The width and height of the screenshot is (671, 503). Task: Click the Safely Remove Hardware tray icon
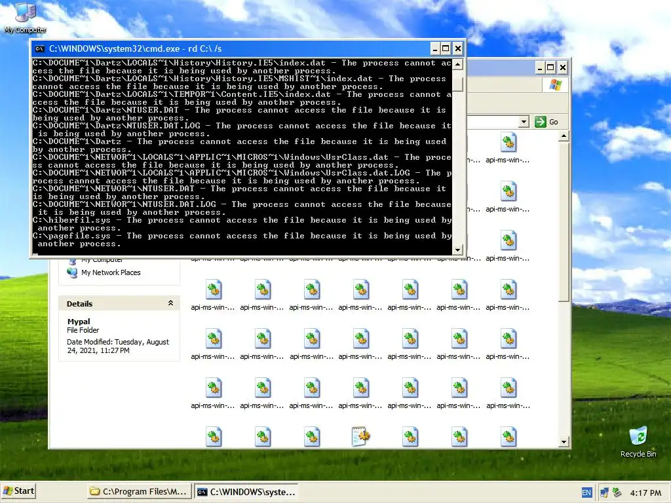click(x=616, y=493)
